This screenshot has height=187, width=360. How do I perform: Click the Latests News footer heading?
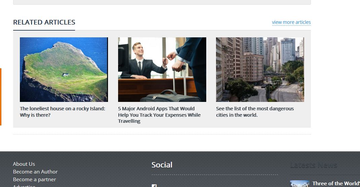tap(314, 165)
